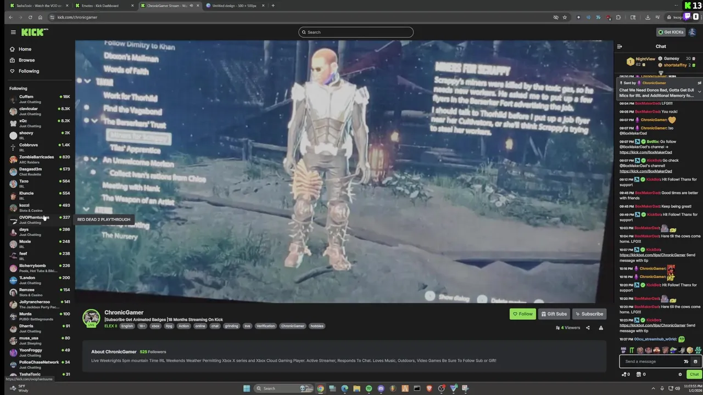Go back in browser history
The height and width of the screenshot is (395, 703).
click(x=10, y=17)
